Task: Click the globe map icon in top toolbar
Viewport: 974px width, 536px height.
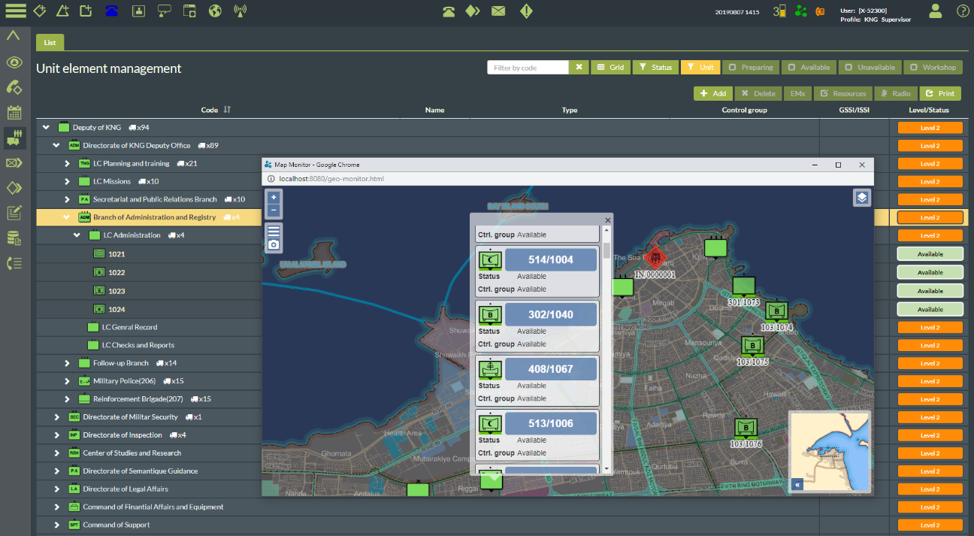Action: click(215, 11)
